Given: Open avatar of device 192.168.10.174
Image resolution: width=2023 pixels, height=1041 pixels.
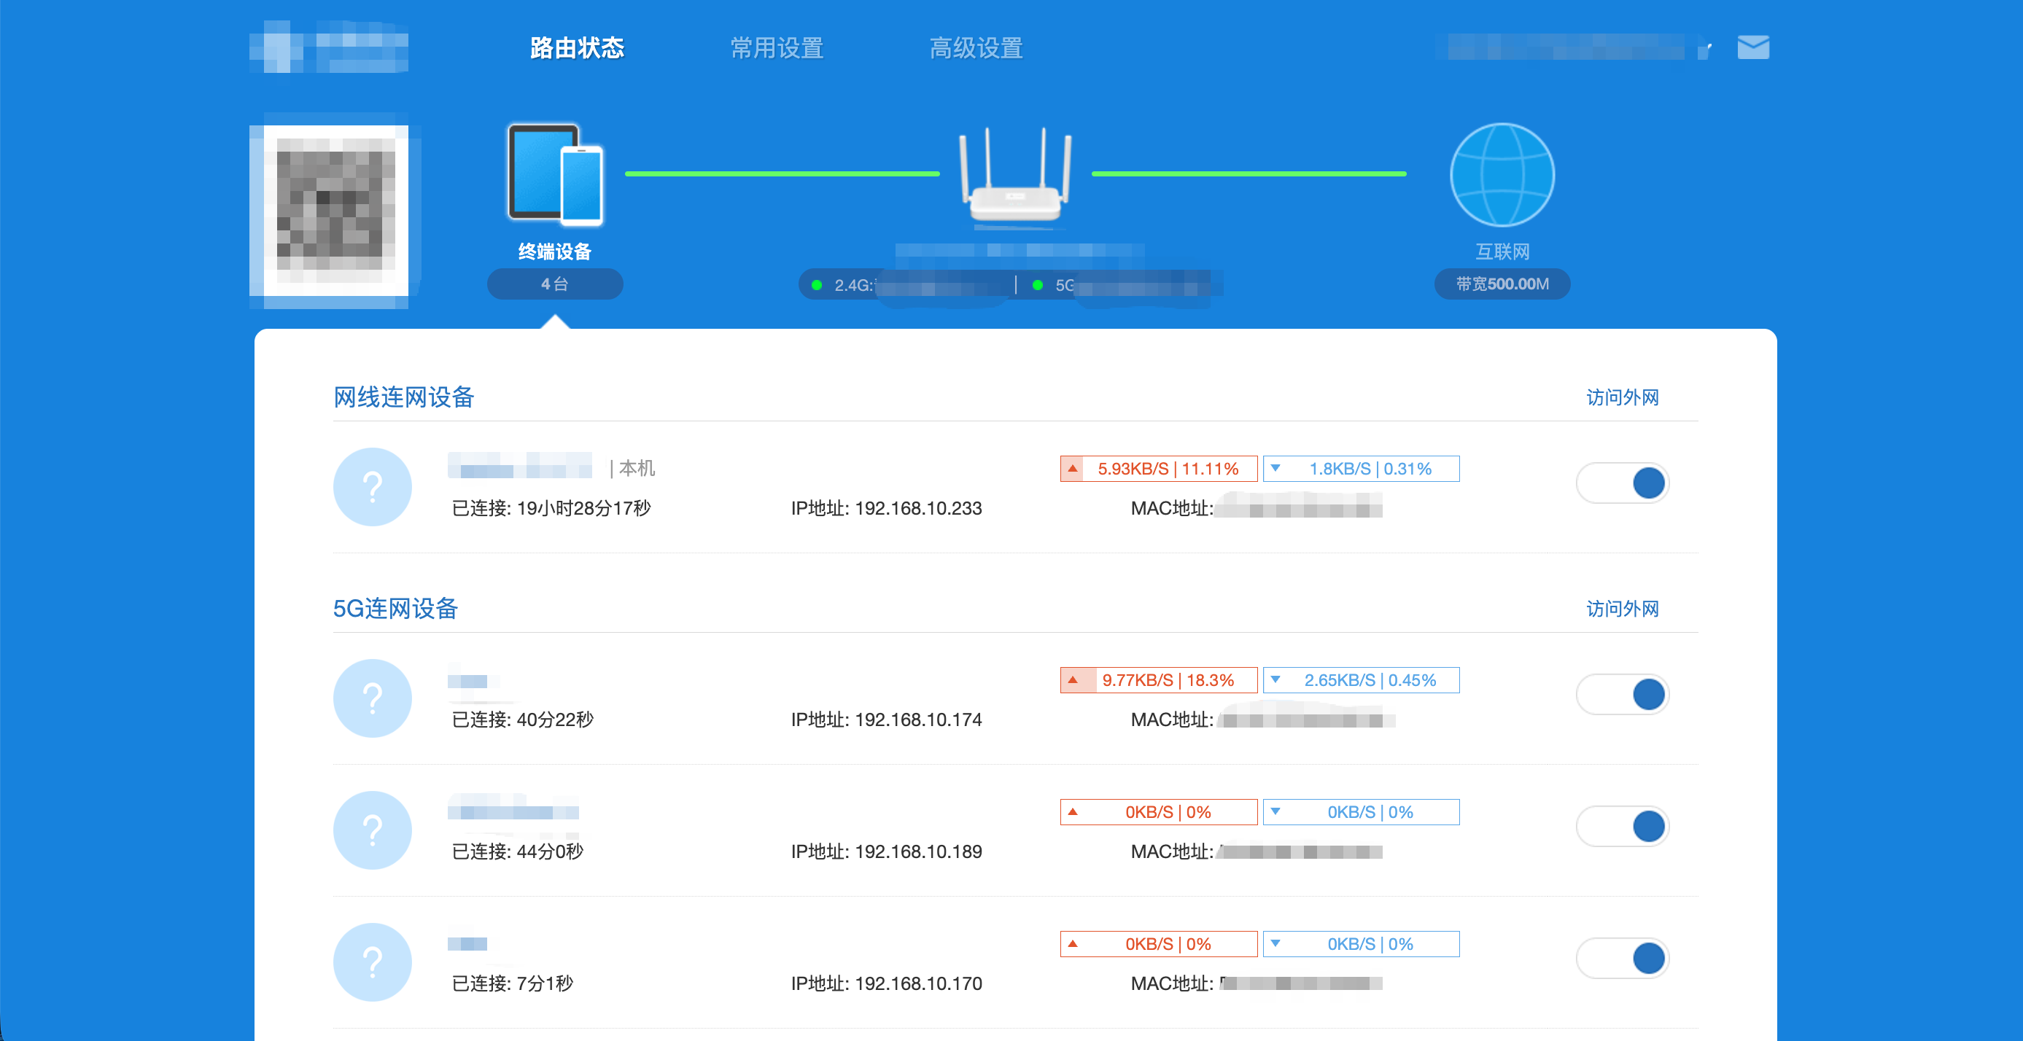Looking at the screenshot, I should click(372, 698).
